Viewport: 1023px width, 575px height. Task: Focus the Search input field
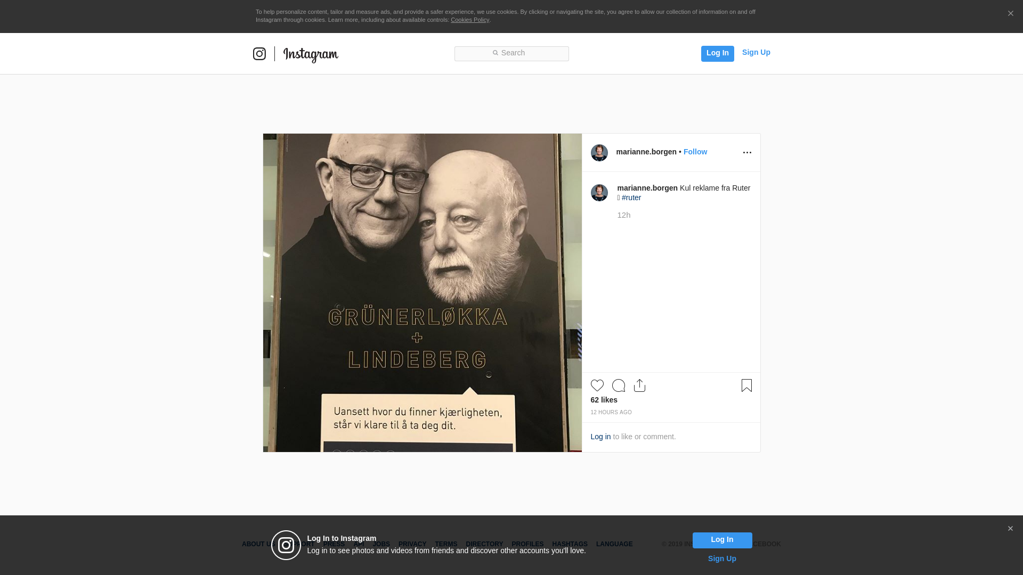(511, 53)
